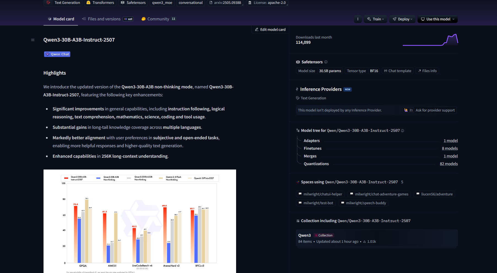Click 'This model isn't deployed' notice text
The height and width of the screenshot is (273, 497).
pos(340,110)
